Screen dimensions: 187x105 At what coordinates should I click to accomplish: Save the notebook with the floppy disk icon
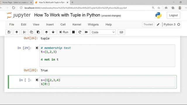(x=9, y=32)
